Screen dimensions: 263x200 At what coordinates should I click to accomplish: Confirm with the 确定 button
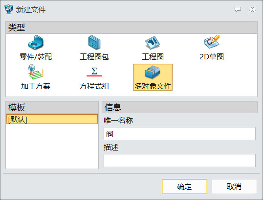click(184, 187)
